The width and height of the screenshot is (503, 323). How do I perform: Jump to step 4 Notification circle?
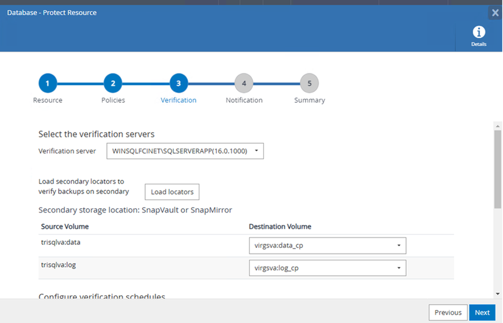(244, 83)
